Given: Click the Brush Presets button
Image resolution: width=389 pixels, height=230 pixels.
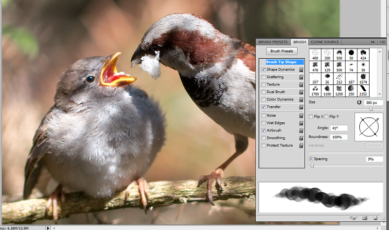Looking at the screenshot, I should (x=282, y=51).
